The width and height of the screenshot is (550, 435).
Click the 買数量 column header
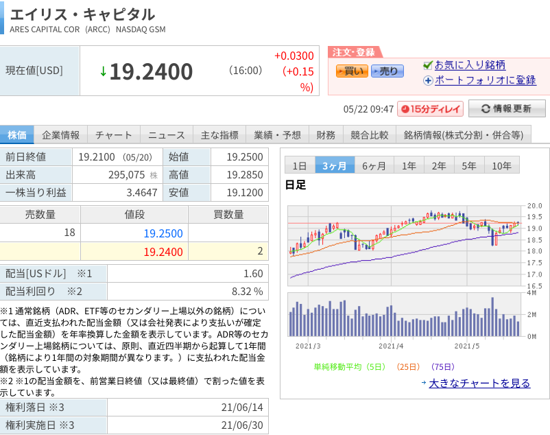pyautogui.click(x=228, y=214)
